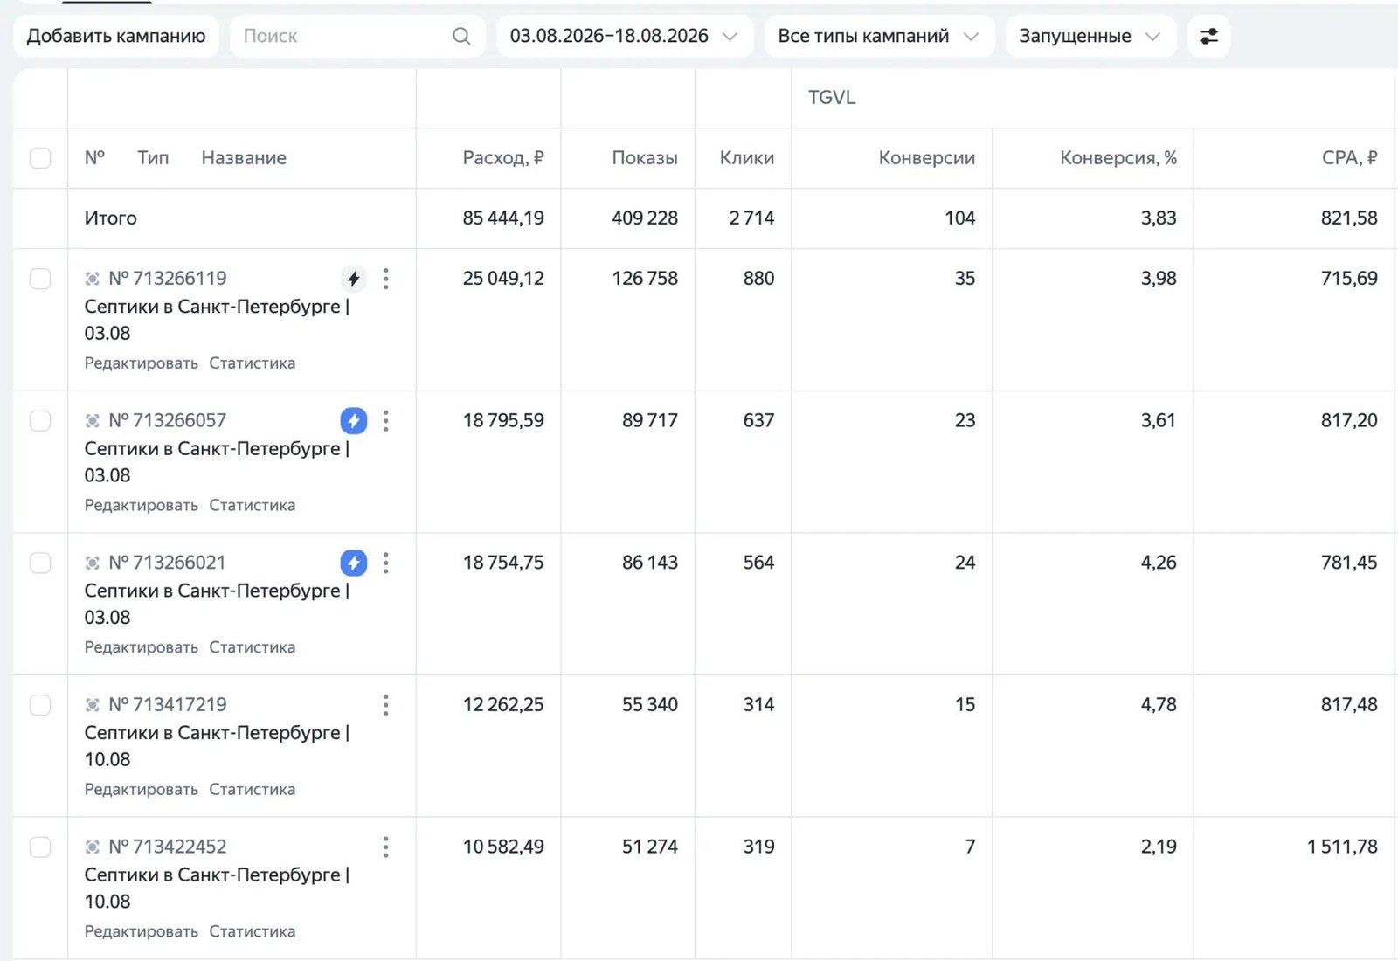Image resolution: width=1398 pixels, height=961 pixels.
Task: Click the 'Итого' totals row label
Action: click(111, 218)
